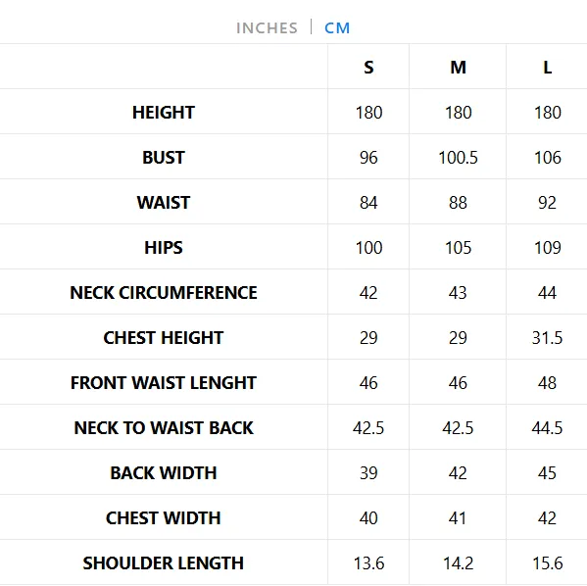Select NECK TO WAIST BACK label
The height and width of the screenshot is (586, 587).
pyautogui.click(x=164, y=427)
